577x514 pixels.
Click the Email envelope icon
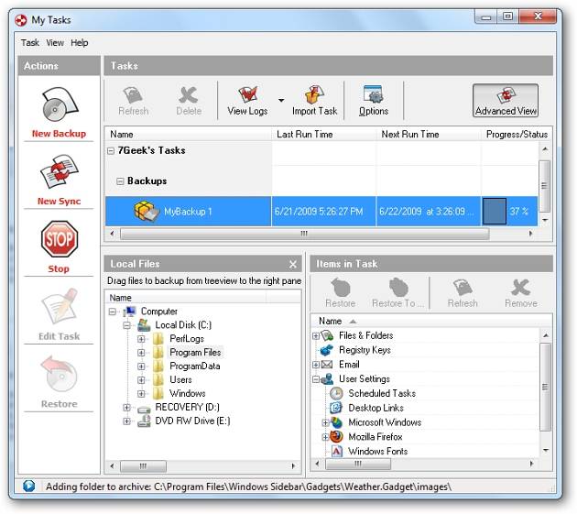[x=327, y=365]
